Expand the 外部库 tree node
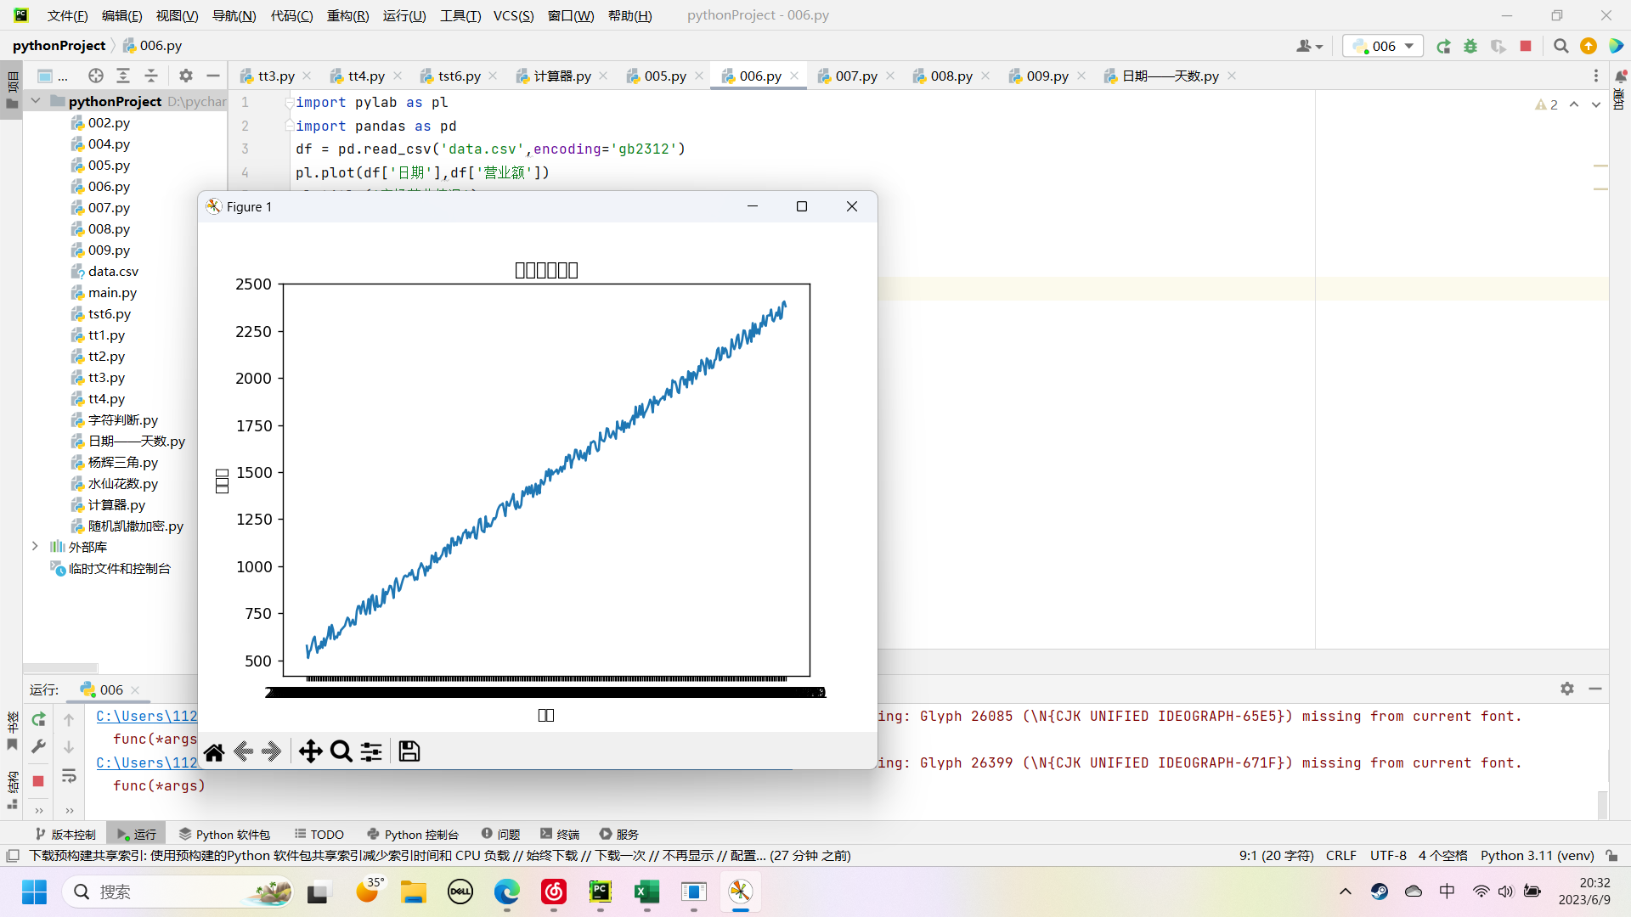 [x=36, y=546]
